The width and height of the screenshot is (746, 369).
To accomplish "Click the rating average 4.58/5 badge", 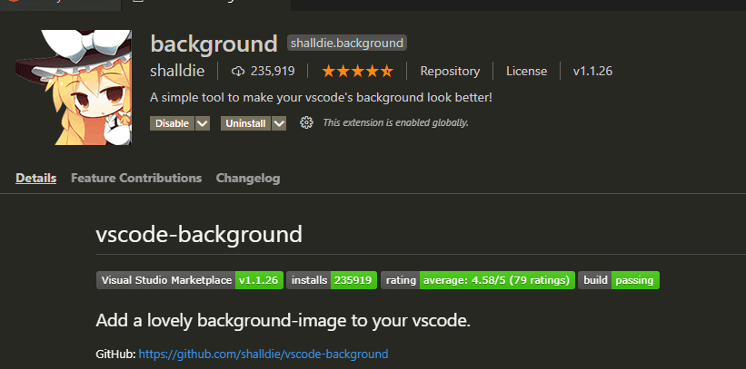I will (x=478, y=280).
